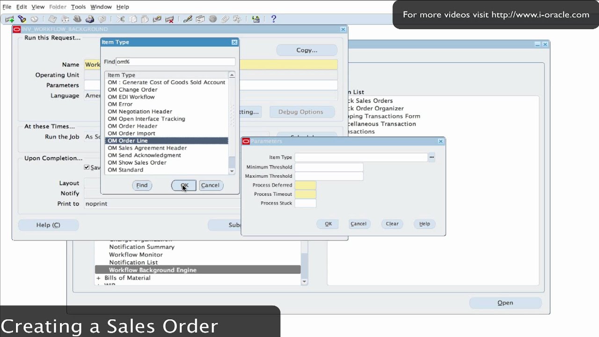599x337 pixels.
Task: Open the View menu
Action: tap(38, 7)
